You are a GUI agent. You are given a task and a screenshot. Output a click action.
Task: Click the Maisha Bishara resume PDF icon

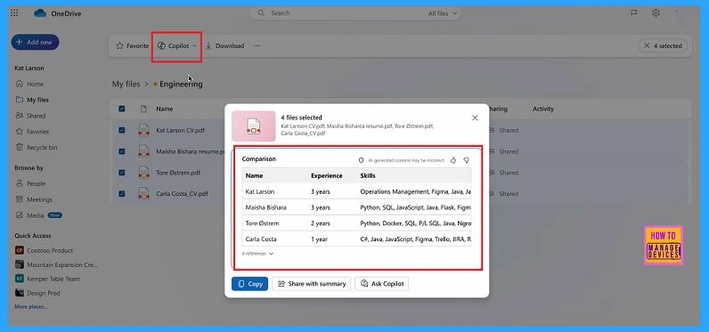point(143,151)
